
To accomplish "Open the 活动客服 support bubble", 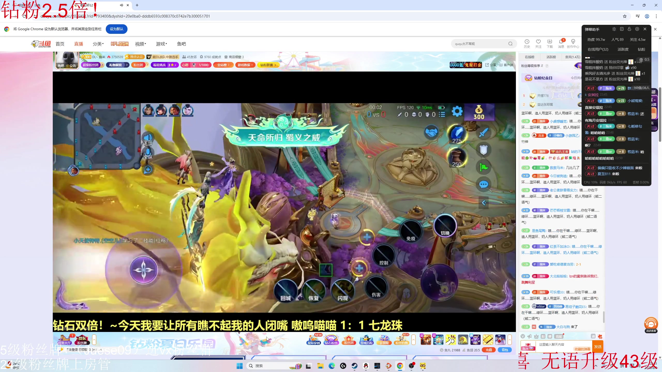I will [x=651, y=325].
